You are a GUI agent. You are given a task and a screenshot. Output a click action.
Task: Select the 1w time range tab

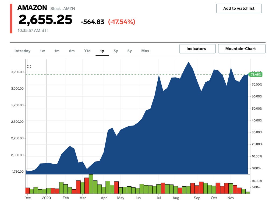coord(42,51)
